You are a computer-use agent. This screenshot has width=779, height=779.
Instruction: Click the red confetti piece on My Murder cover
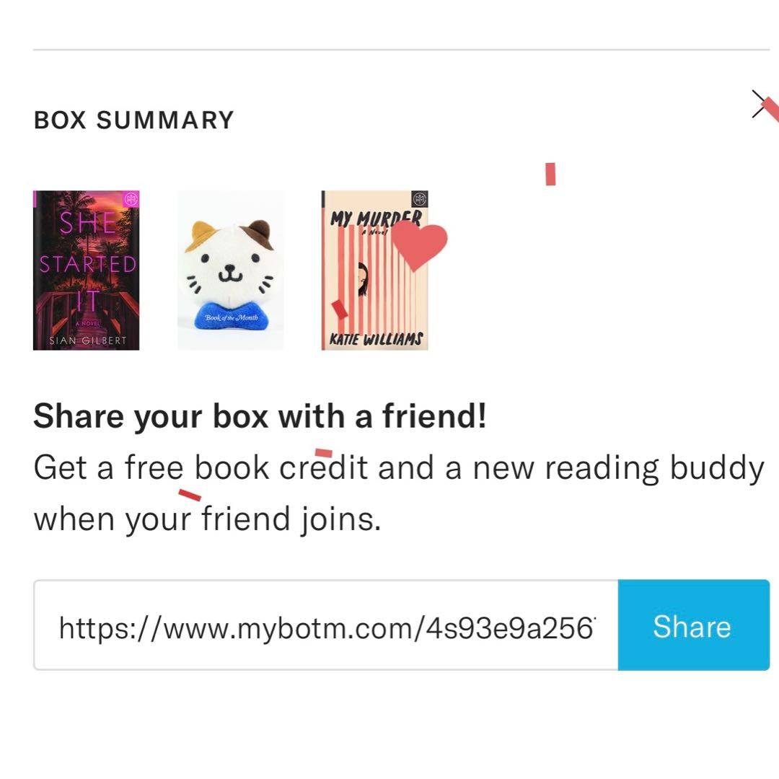click(339, 309)
